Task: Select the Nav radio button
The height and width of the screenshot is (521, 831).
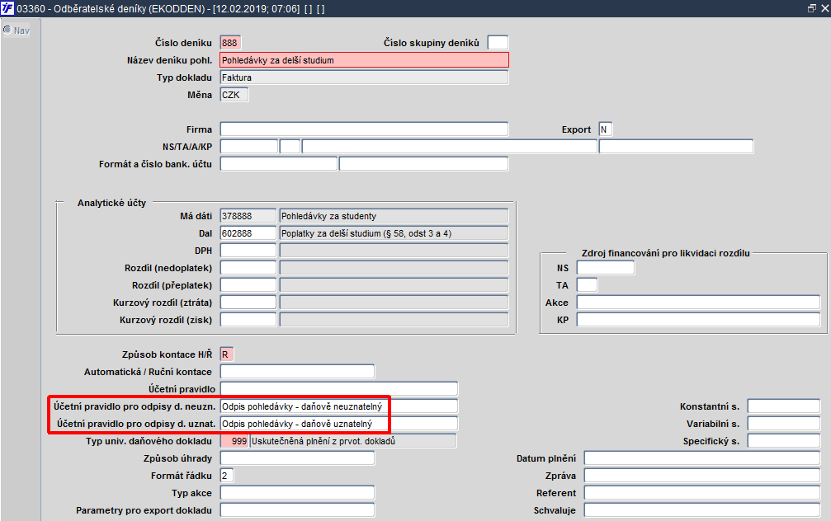Action: (7, 31)
